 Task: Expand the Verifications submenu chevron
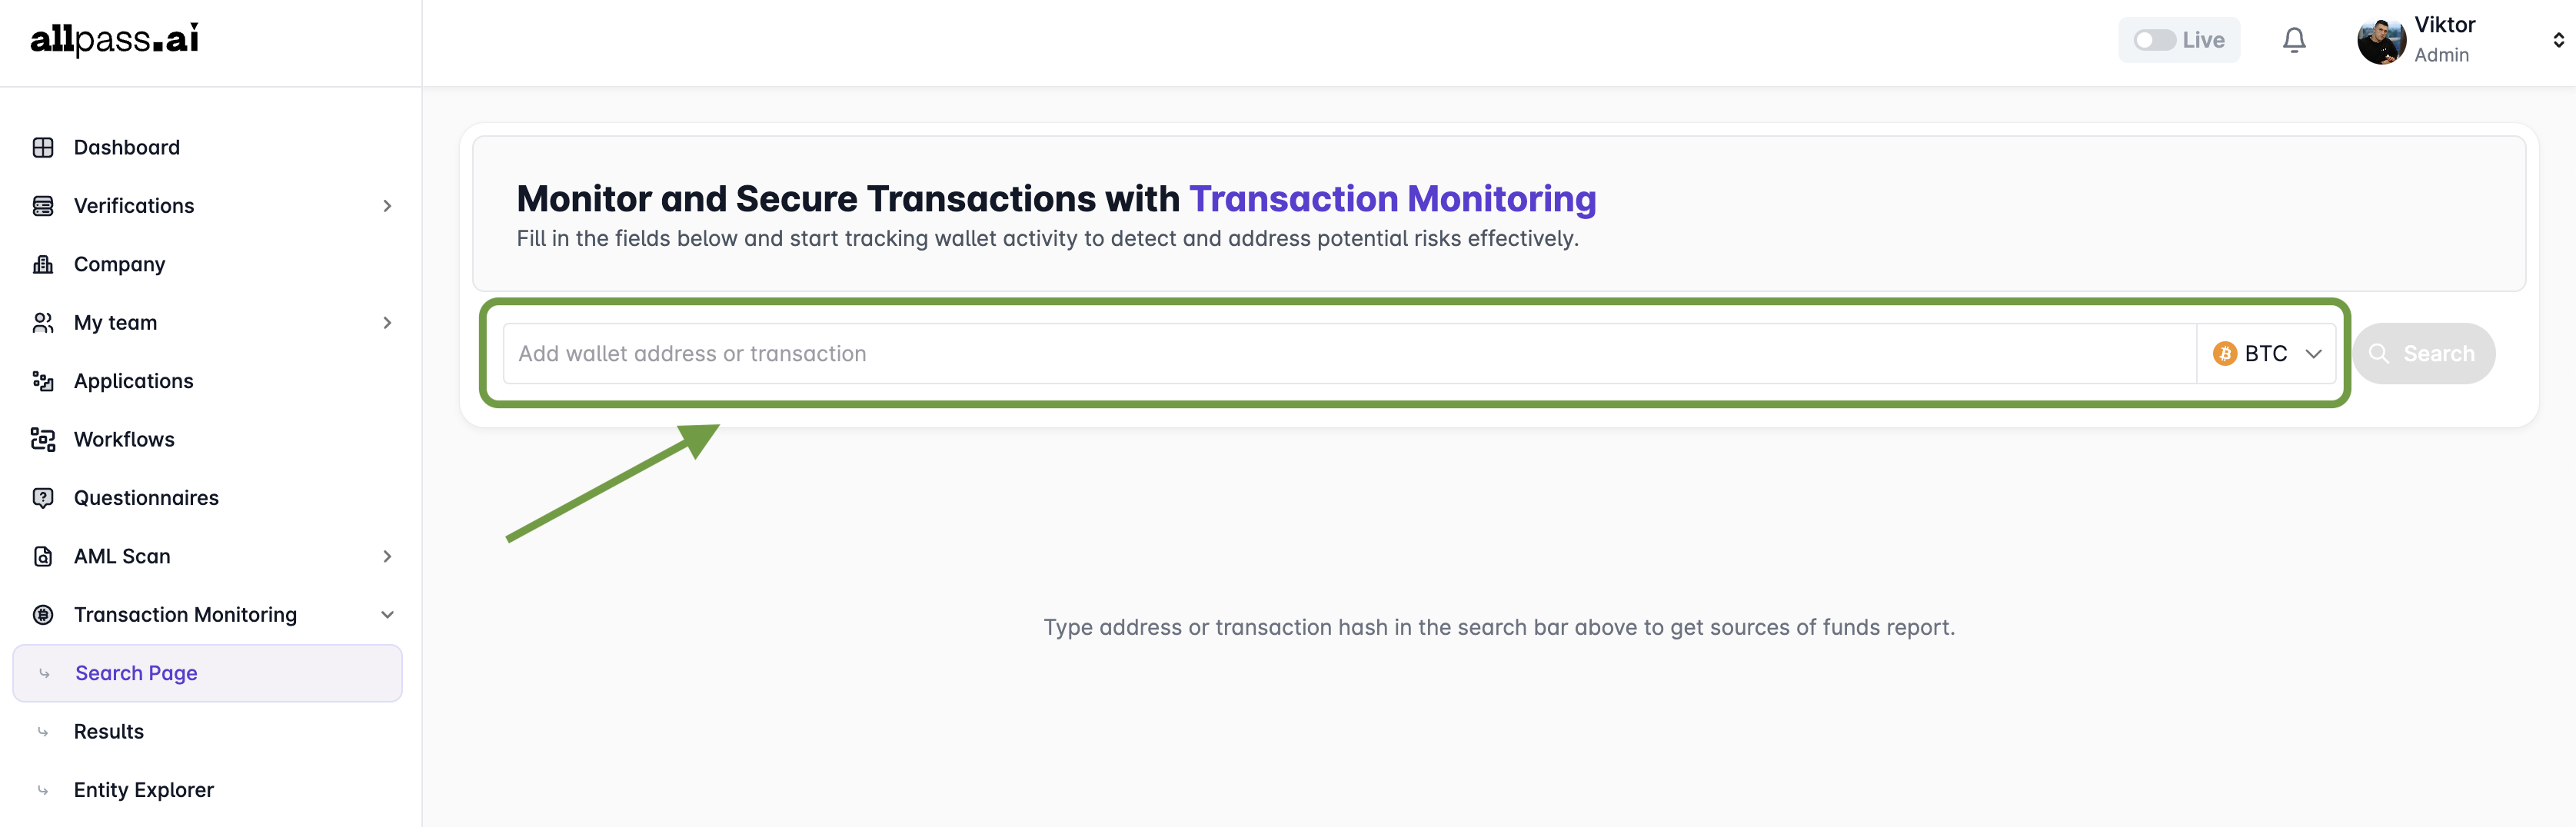point(387,206)
